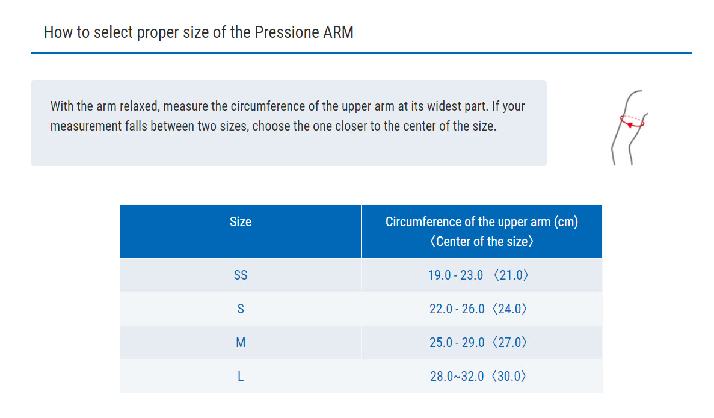
Task: Click the 'Center of the size' header subtitle
Action: click(x=482, y=241)
